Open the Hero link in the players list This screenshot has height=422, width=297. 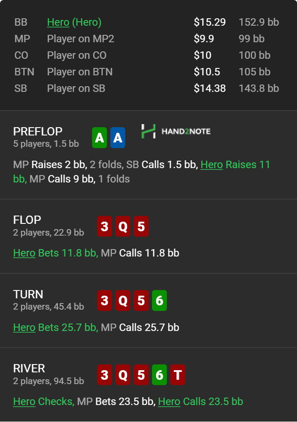pyautogui.click(x=58, y=22)
